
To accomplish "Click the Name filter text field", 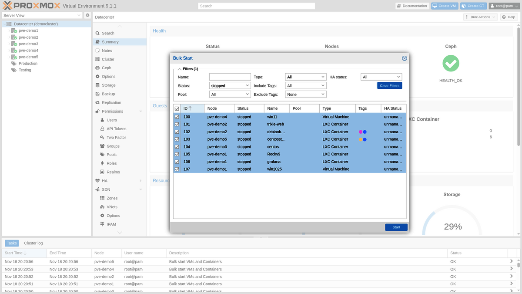I will pyautogui.click(x=230, y=77).
